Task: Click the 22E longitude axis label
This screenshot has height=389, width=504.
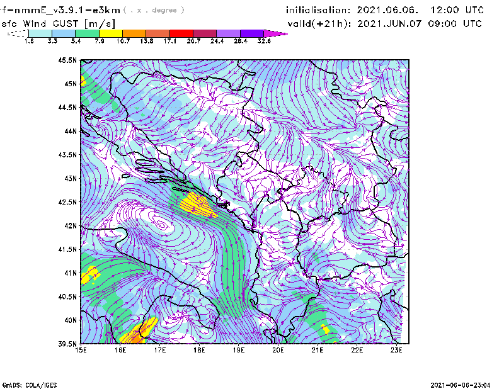Action: click(357, 350)
